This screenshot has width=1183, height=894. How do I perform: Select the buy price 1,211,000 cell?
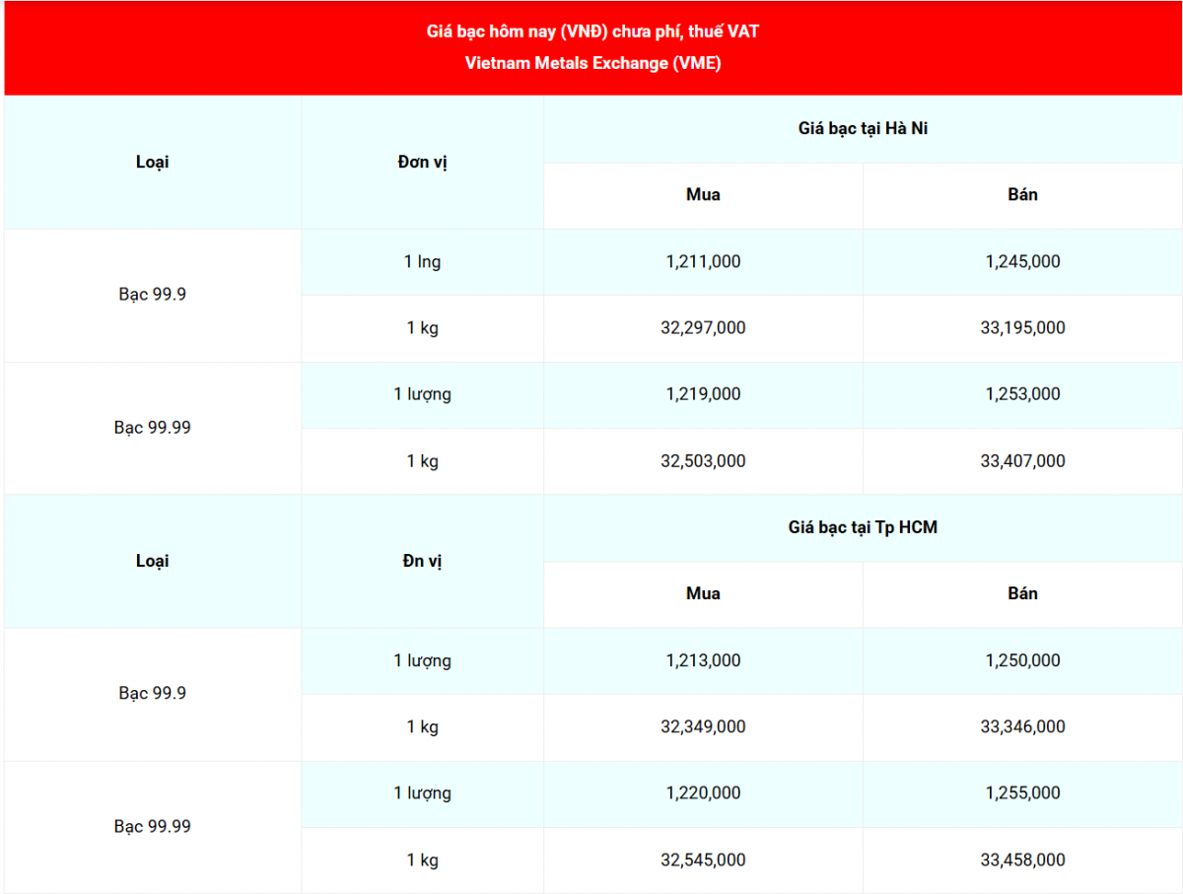coord(703,261)
